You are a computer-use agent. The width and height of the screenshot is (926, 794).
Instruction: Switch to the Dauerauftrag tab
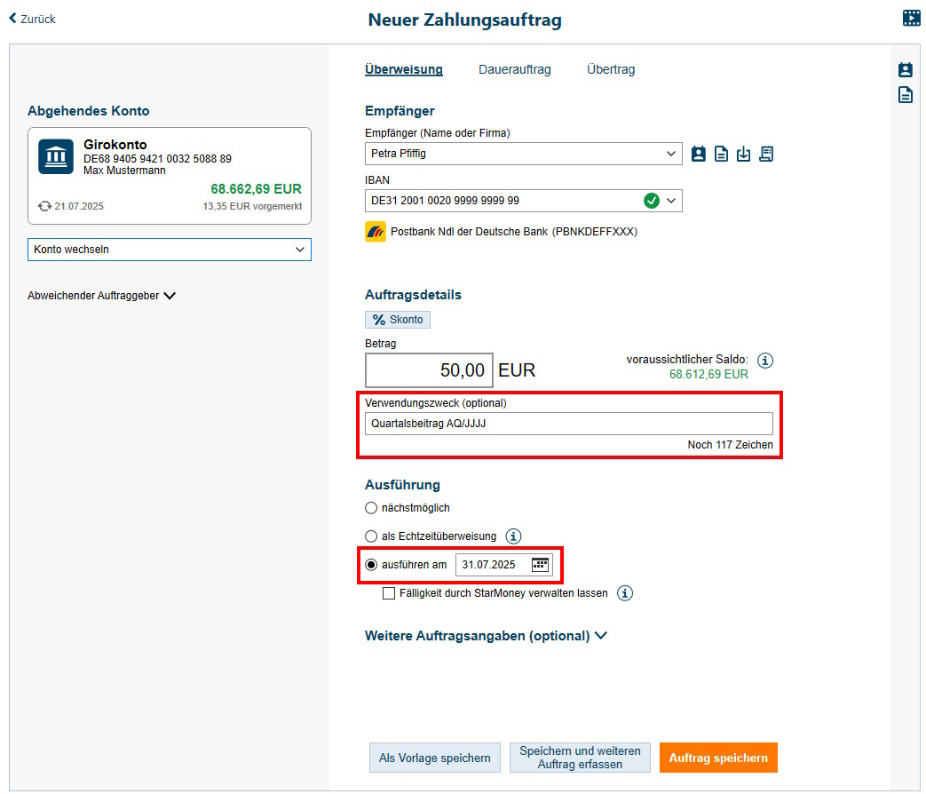[514, 69]
